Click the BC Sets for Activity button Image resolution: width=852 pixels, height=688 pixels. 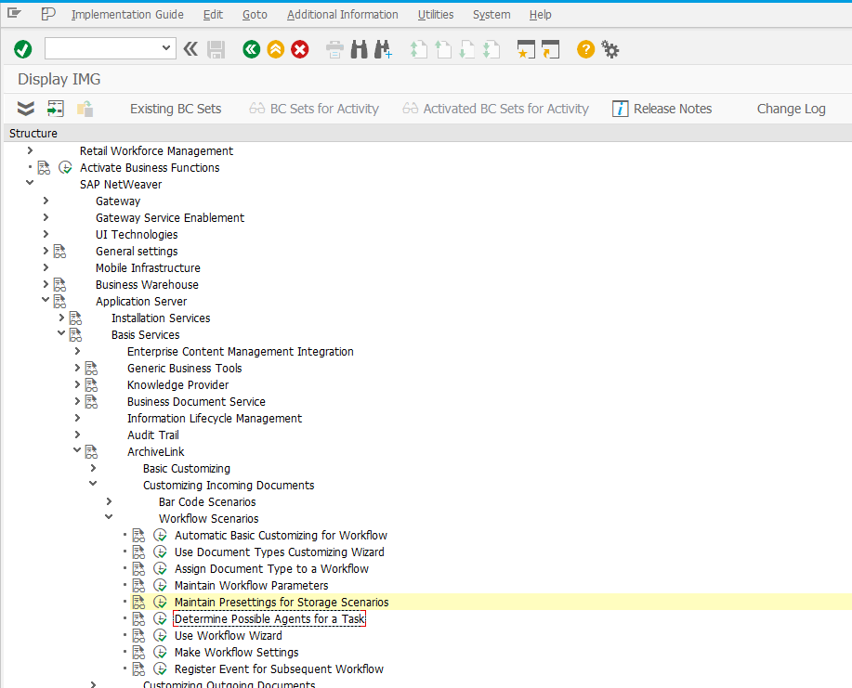[314, 109]
